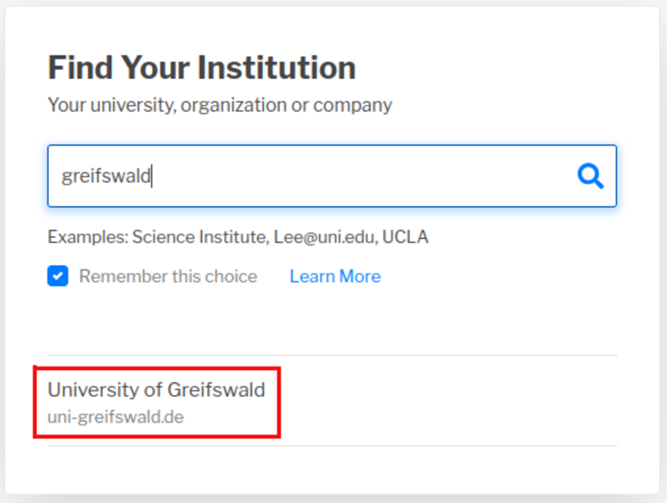Click the Find Your Institution heading

(202, 68)
